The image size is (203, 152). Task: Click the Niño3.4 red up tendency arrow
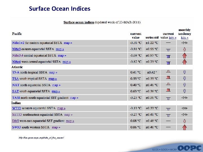click(184, 55)
